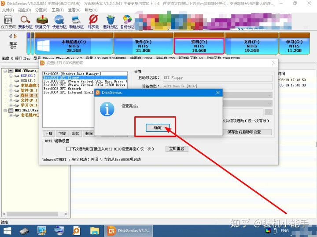Open the 帮助(H) menu
Image resolution: width=317 pixels, height=237 pixels.
[91, 10]
